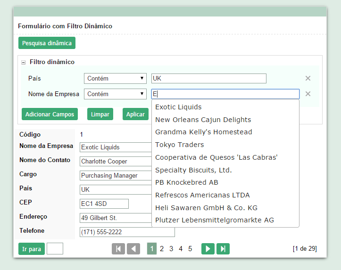This screenshot has height=270, width=341.
Task: Click the País filter text field
Action: pyautogui.click(x=208, y=79)
